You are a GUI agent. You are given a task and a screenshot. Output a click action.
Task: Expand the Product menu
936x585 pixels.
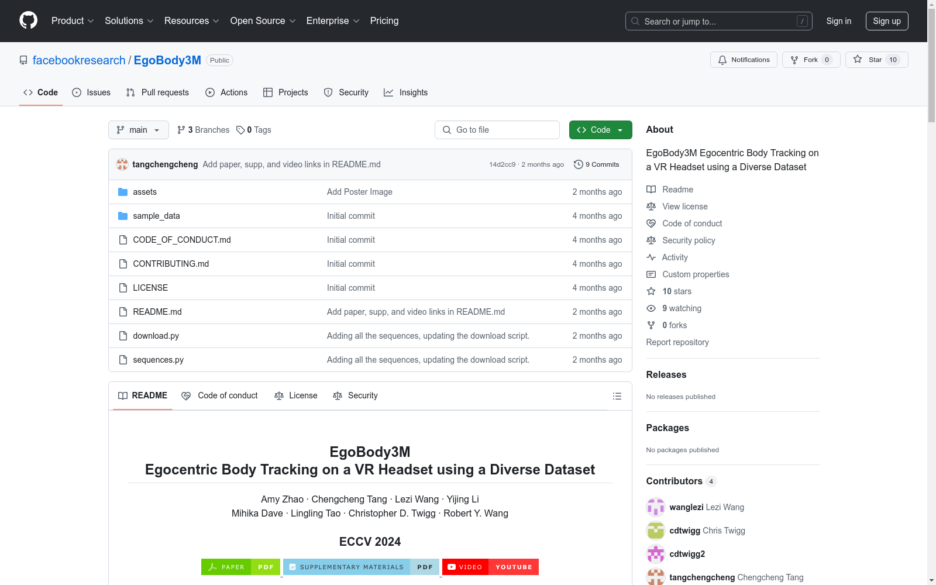(73, 21)
